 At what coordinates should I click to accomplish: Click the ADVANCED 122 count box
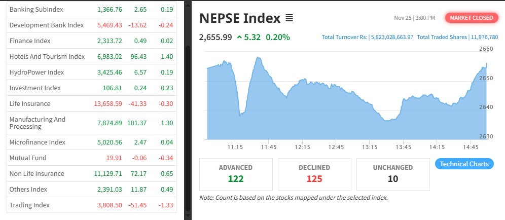tap(235, 173)
